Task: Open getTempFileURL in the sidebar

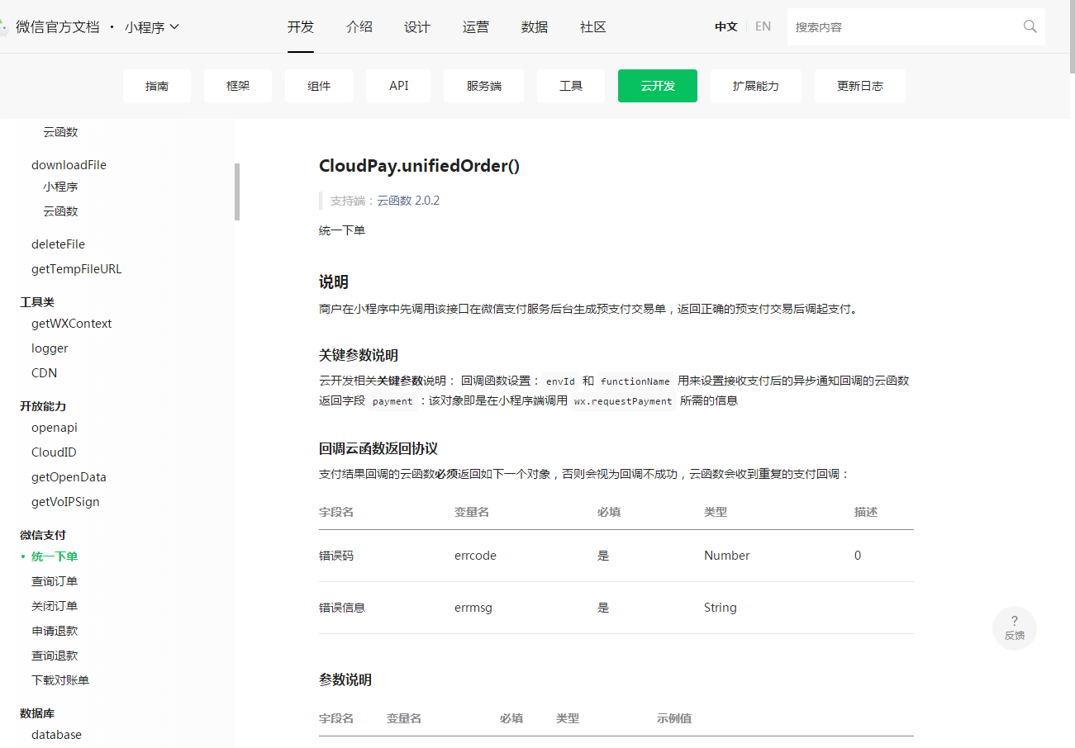Action: tap(76, 269)
